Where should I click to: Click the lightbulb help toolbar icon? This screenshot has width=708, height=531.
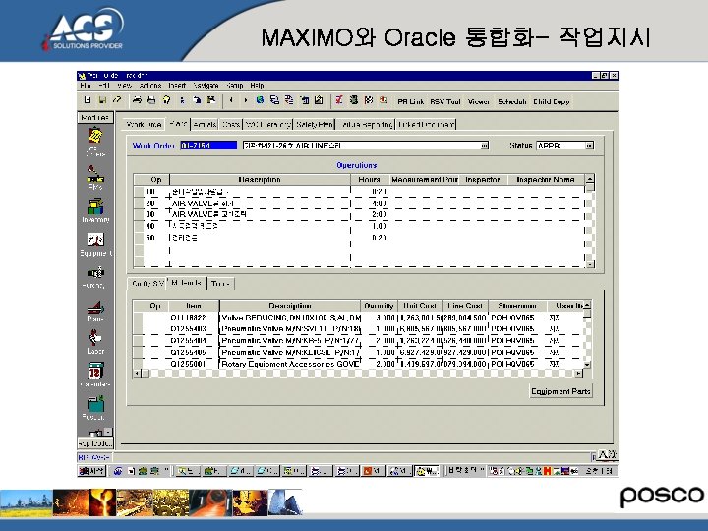click(x=166, y=100)
